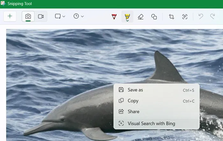Switch to camera Snip mode
Screen dimensions: 223x141
(x=28, y=16)
